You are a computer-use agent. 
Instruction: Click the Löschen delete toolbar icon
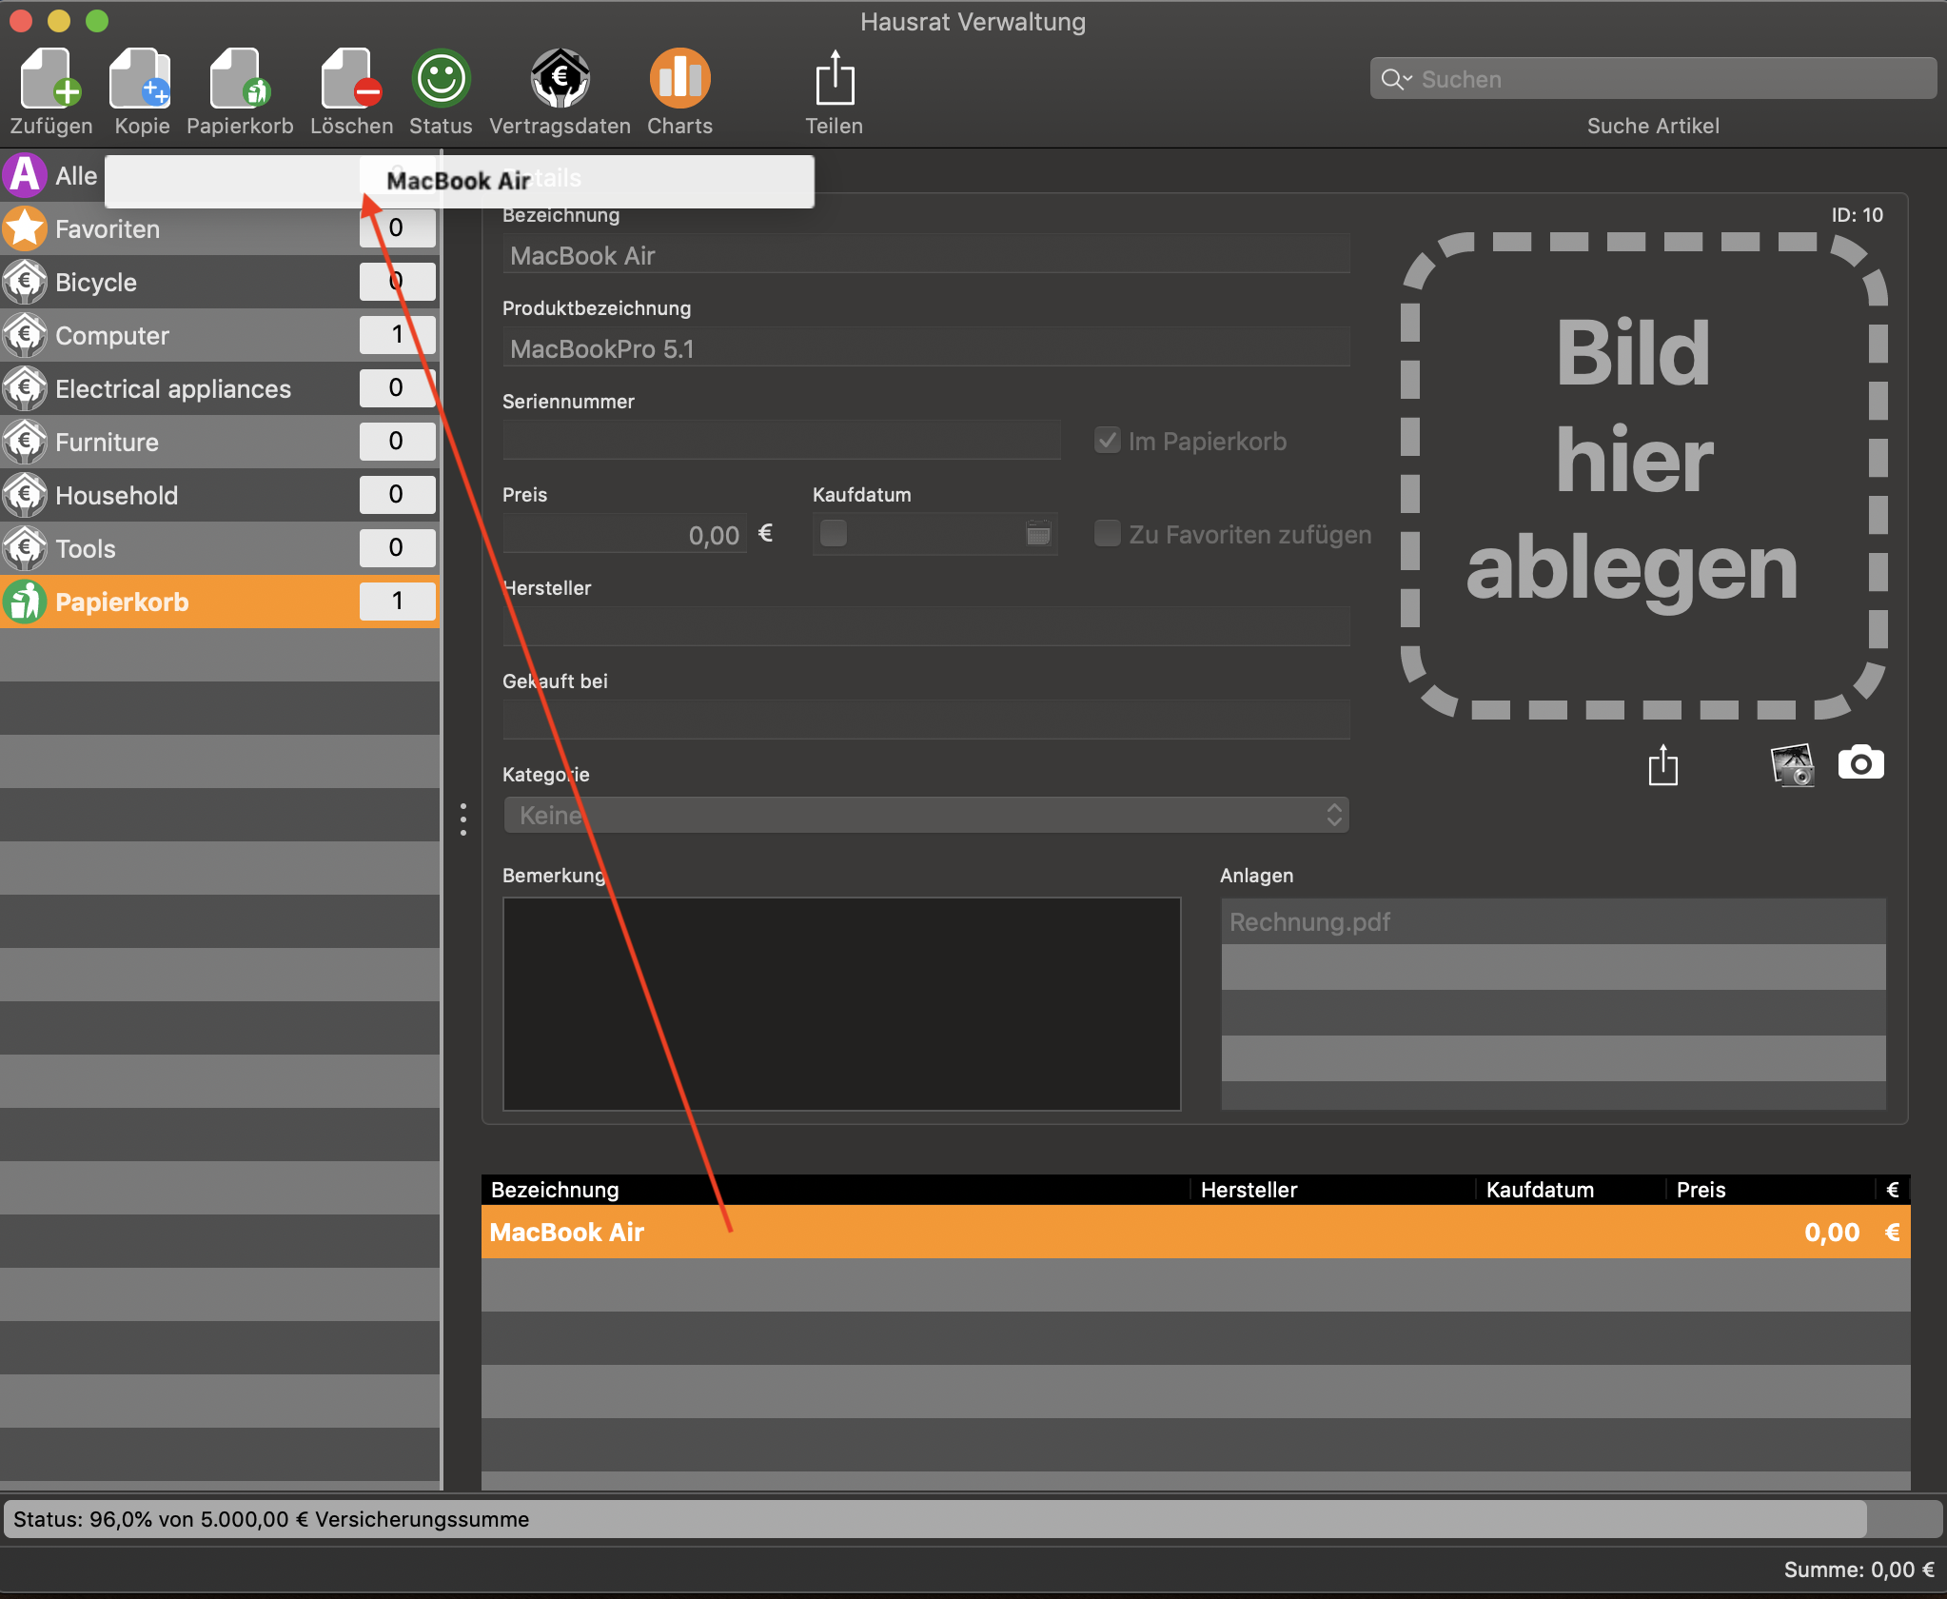coord(351,78)
